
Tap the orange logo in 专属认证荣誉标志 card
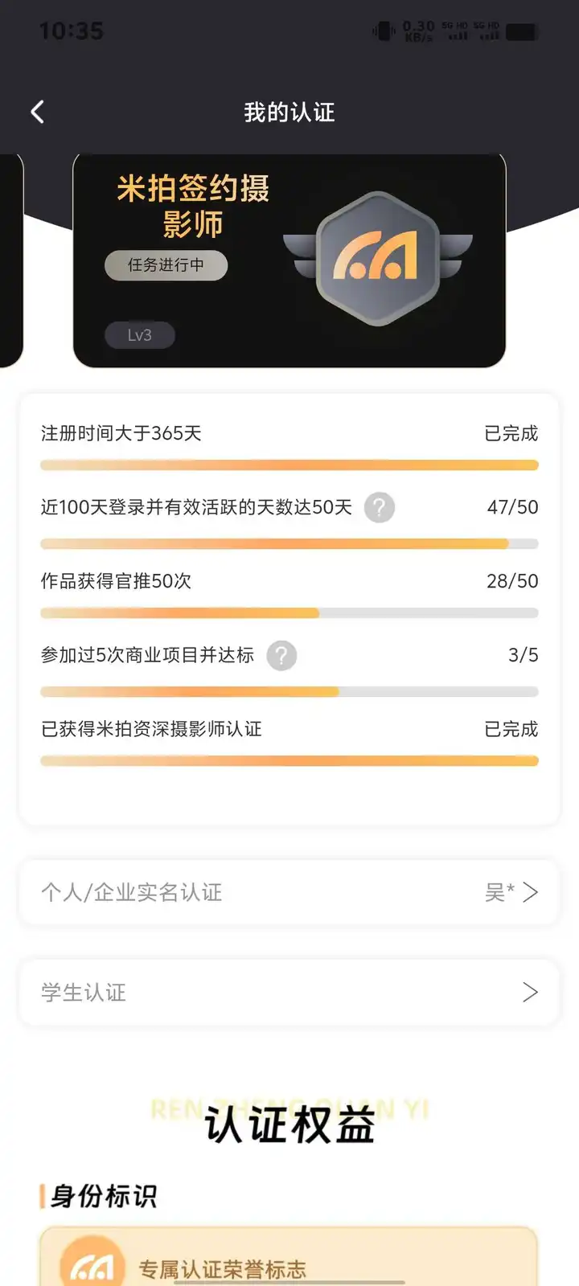[92, 1267]
